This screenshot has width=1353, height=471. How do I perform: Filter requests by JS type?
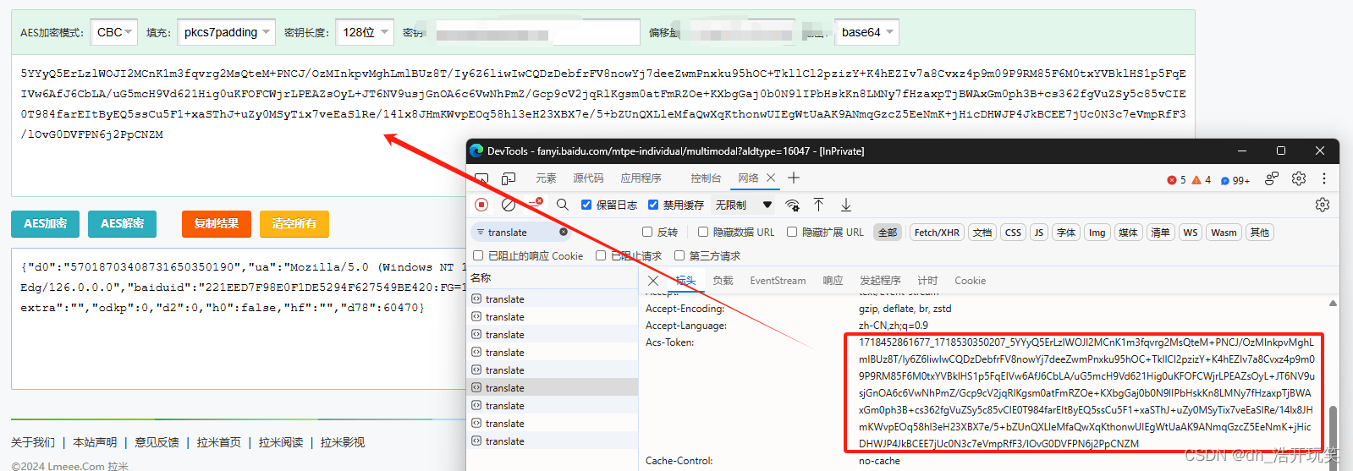coord(1038,233)
